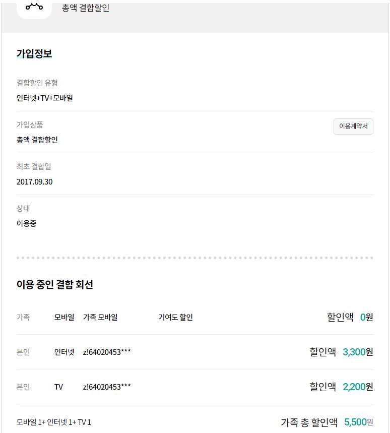Click the 최초 결합일 label
This screenshot has height=433, width=390.
point(34,166)
